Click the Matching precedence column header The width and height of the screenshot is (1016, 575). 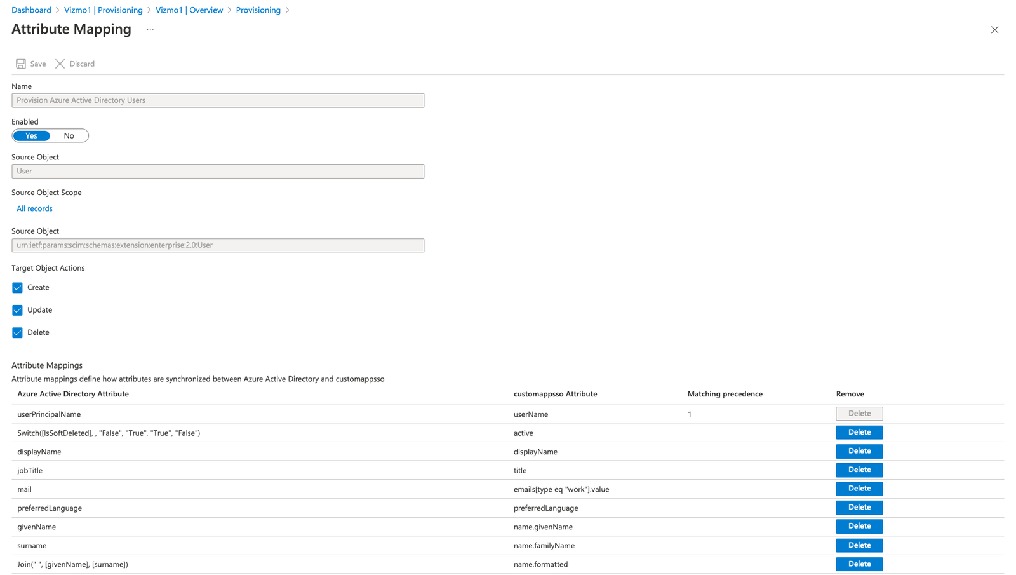725,394
